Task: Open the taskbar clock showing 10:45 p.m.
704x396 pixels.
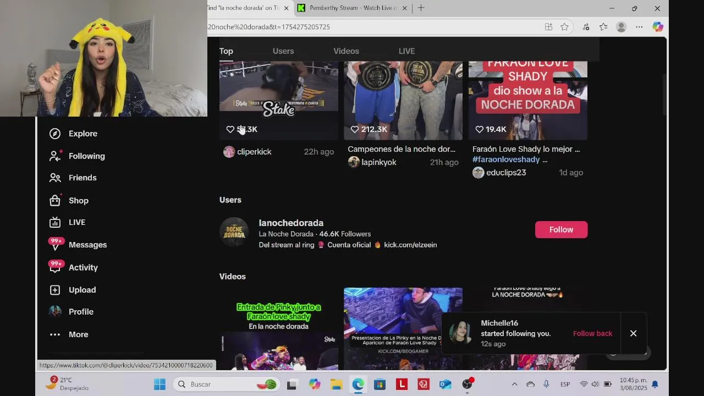Action: click(x=633, y=384)
